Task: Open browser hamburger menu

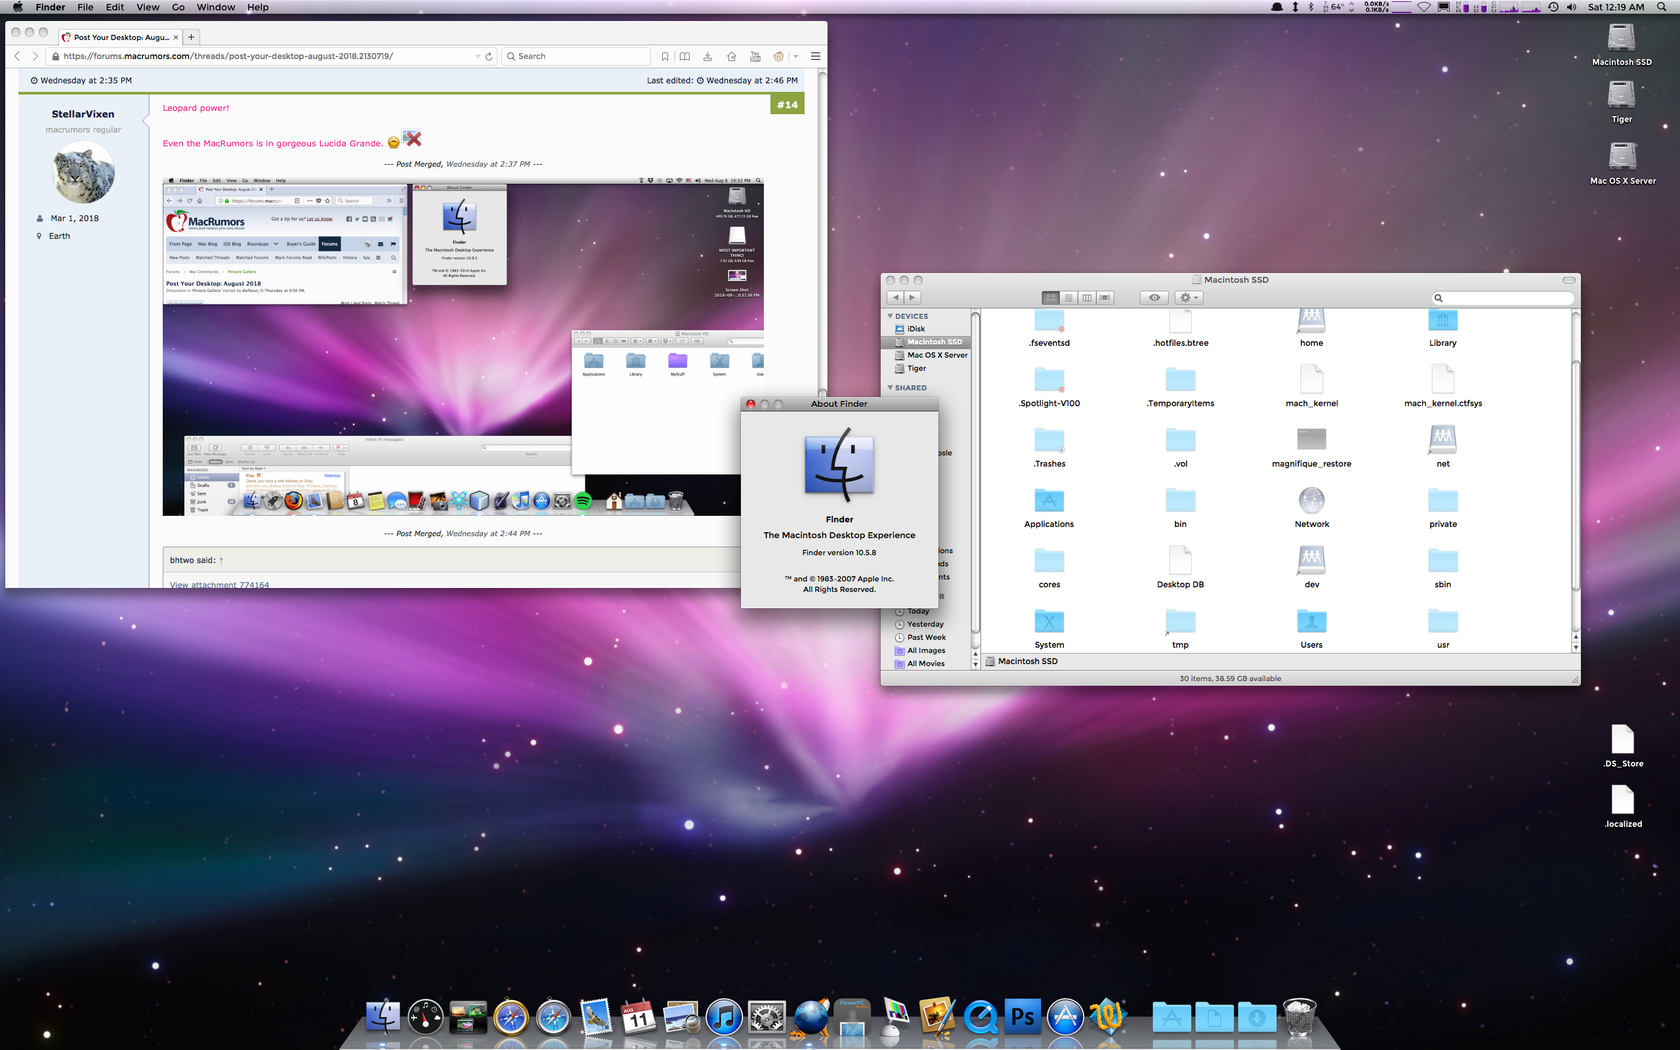Action: click(x=816, y=56)
